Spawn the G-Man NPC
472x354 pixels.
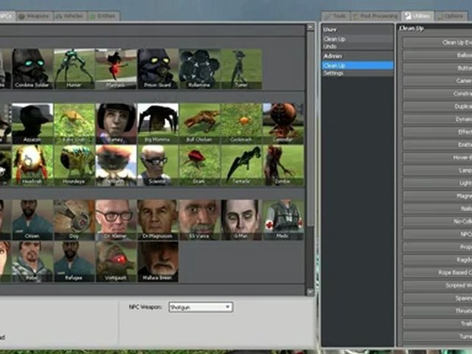coord(241,220)
